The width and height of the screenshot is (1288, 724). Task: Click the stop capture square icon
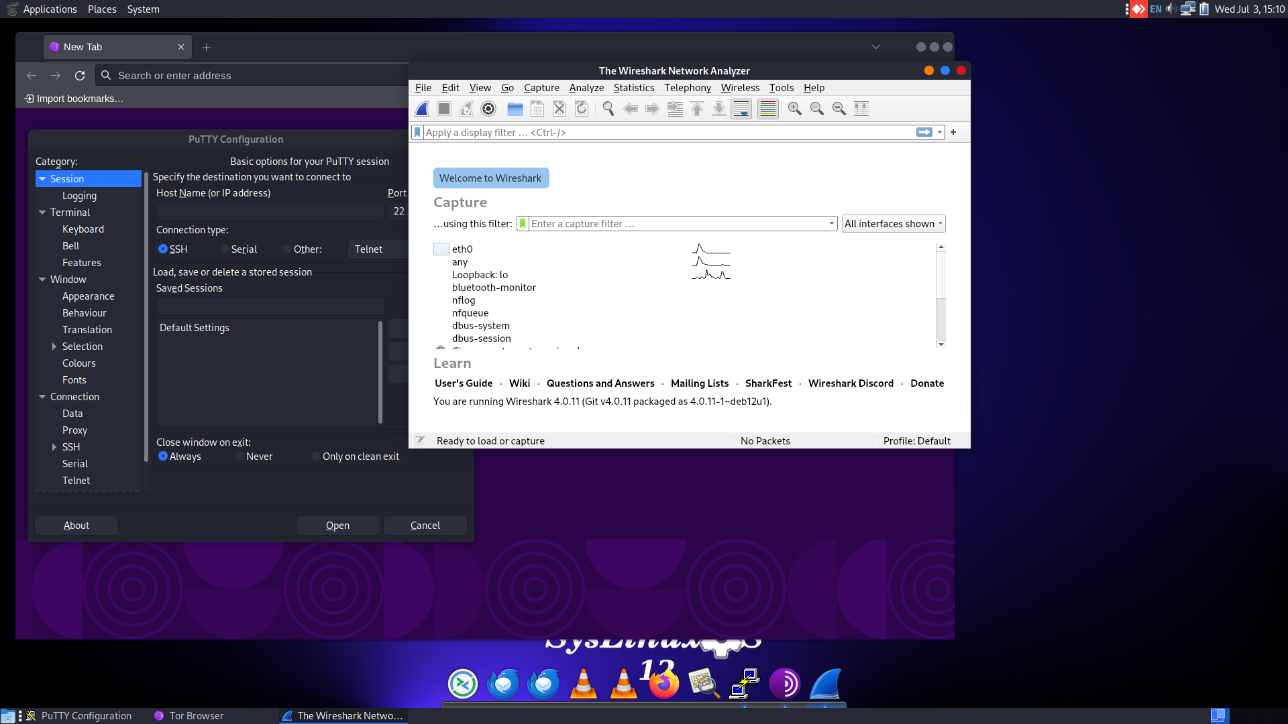444,109
